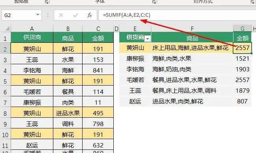Select column C header
Viewport: 256px width, 153px height.
(x=98, y=29)
